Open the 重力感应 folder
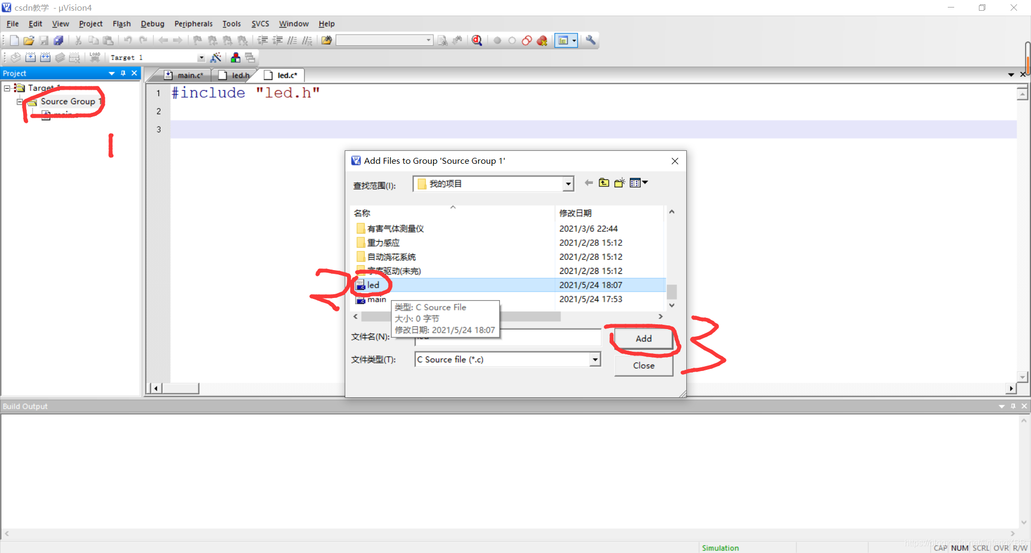The width and height of the screenshot is (1031, 553). [378, 243]
